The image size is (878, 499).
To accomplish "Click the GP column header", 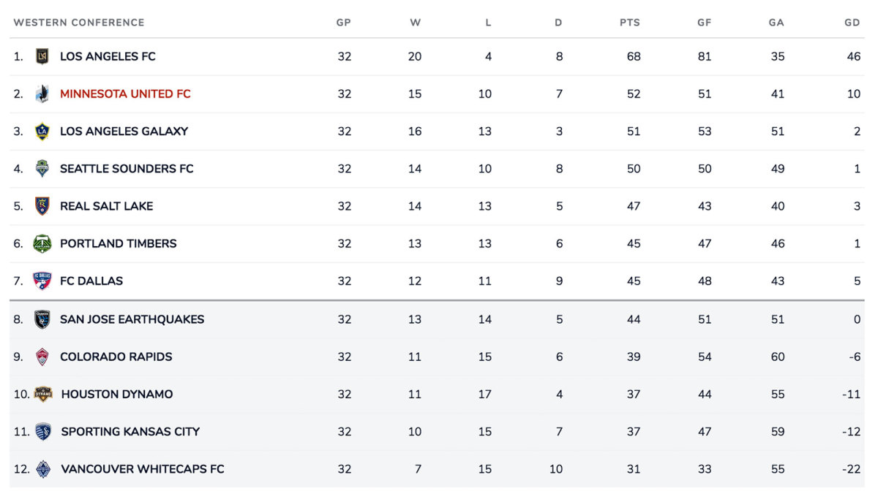I will (343, 23).
